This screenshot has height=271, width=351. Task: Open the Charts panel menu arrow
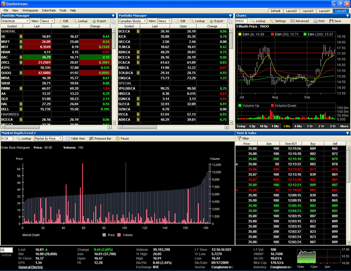click(347, 16)
